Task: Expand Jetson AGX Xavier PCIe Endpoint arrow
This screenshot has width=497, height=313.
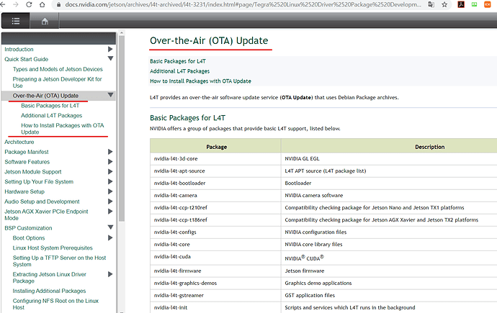Action: click(x=110, y=211)
